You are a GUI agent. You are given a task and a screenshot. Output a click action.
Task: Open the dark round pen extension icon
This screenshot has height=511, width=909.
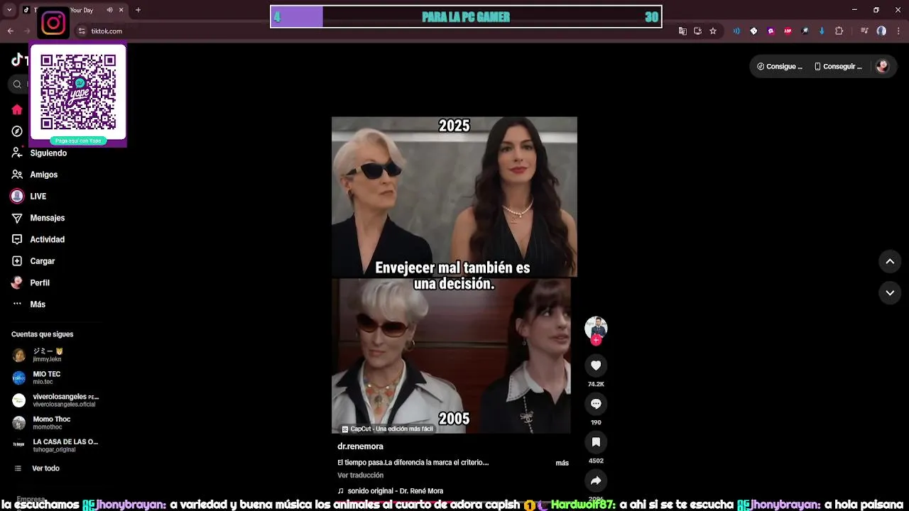tap(805, 31)
